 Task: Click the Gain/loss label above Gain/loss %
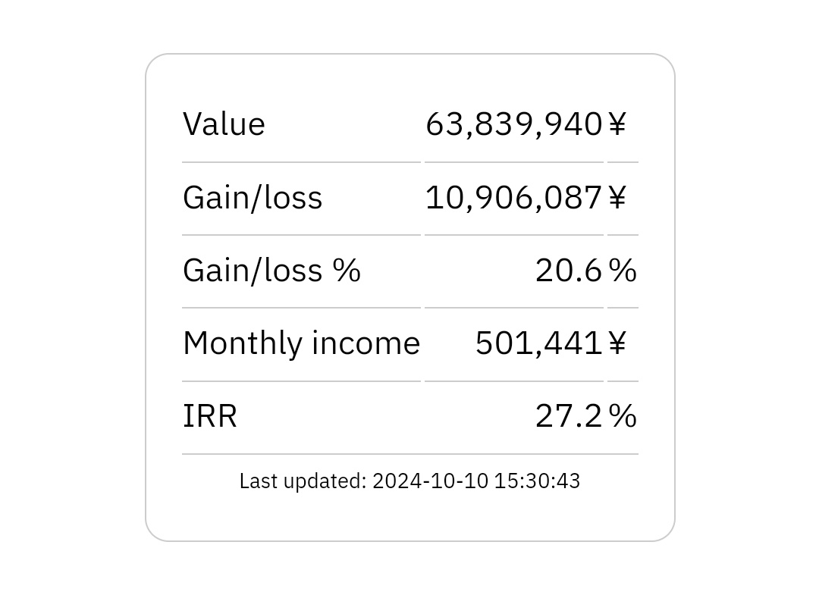click(253, 198)
